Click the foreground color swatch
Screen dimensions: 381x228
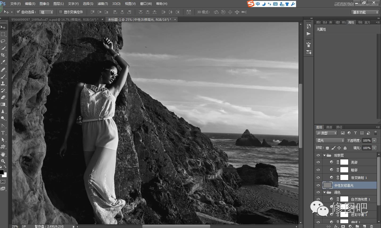(2, 172)
